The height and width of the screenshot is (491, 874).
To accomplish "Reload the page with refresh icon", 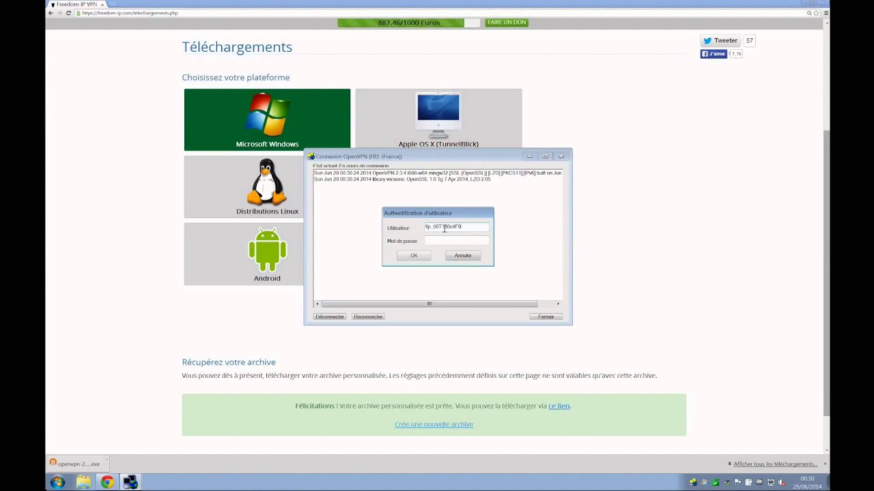I will 68,13.
